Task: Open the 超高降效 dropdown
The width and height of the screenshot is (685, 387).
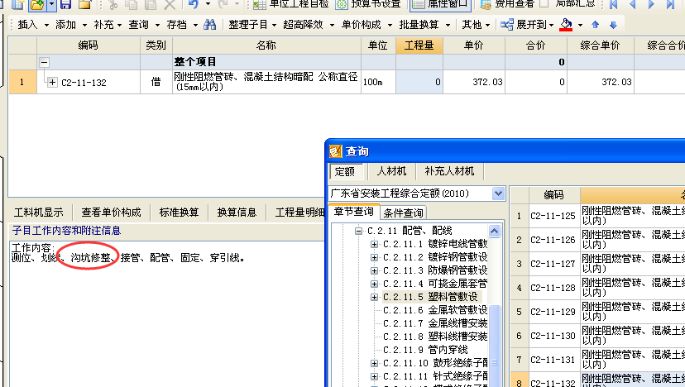Action: (x=309, y=25)
